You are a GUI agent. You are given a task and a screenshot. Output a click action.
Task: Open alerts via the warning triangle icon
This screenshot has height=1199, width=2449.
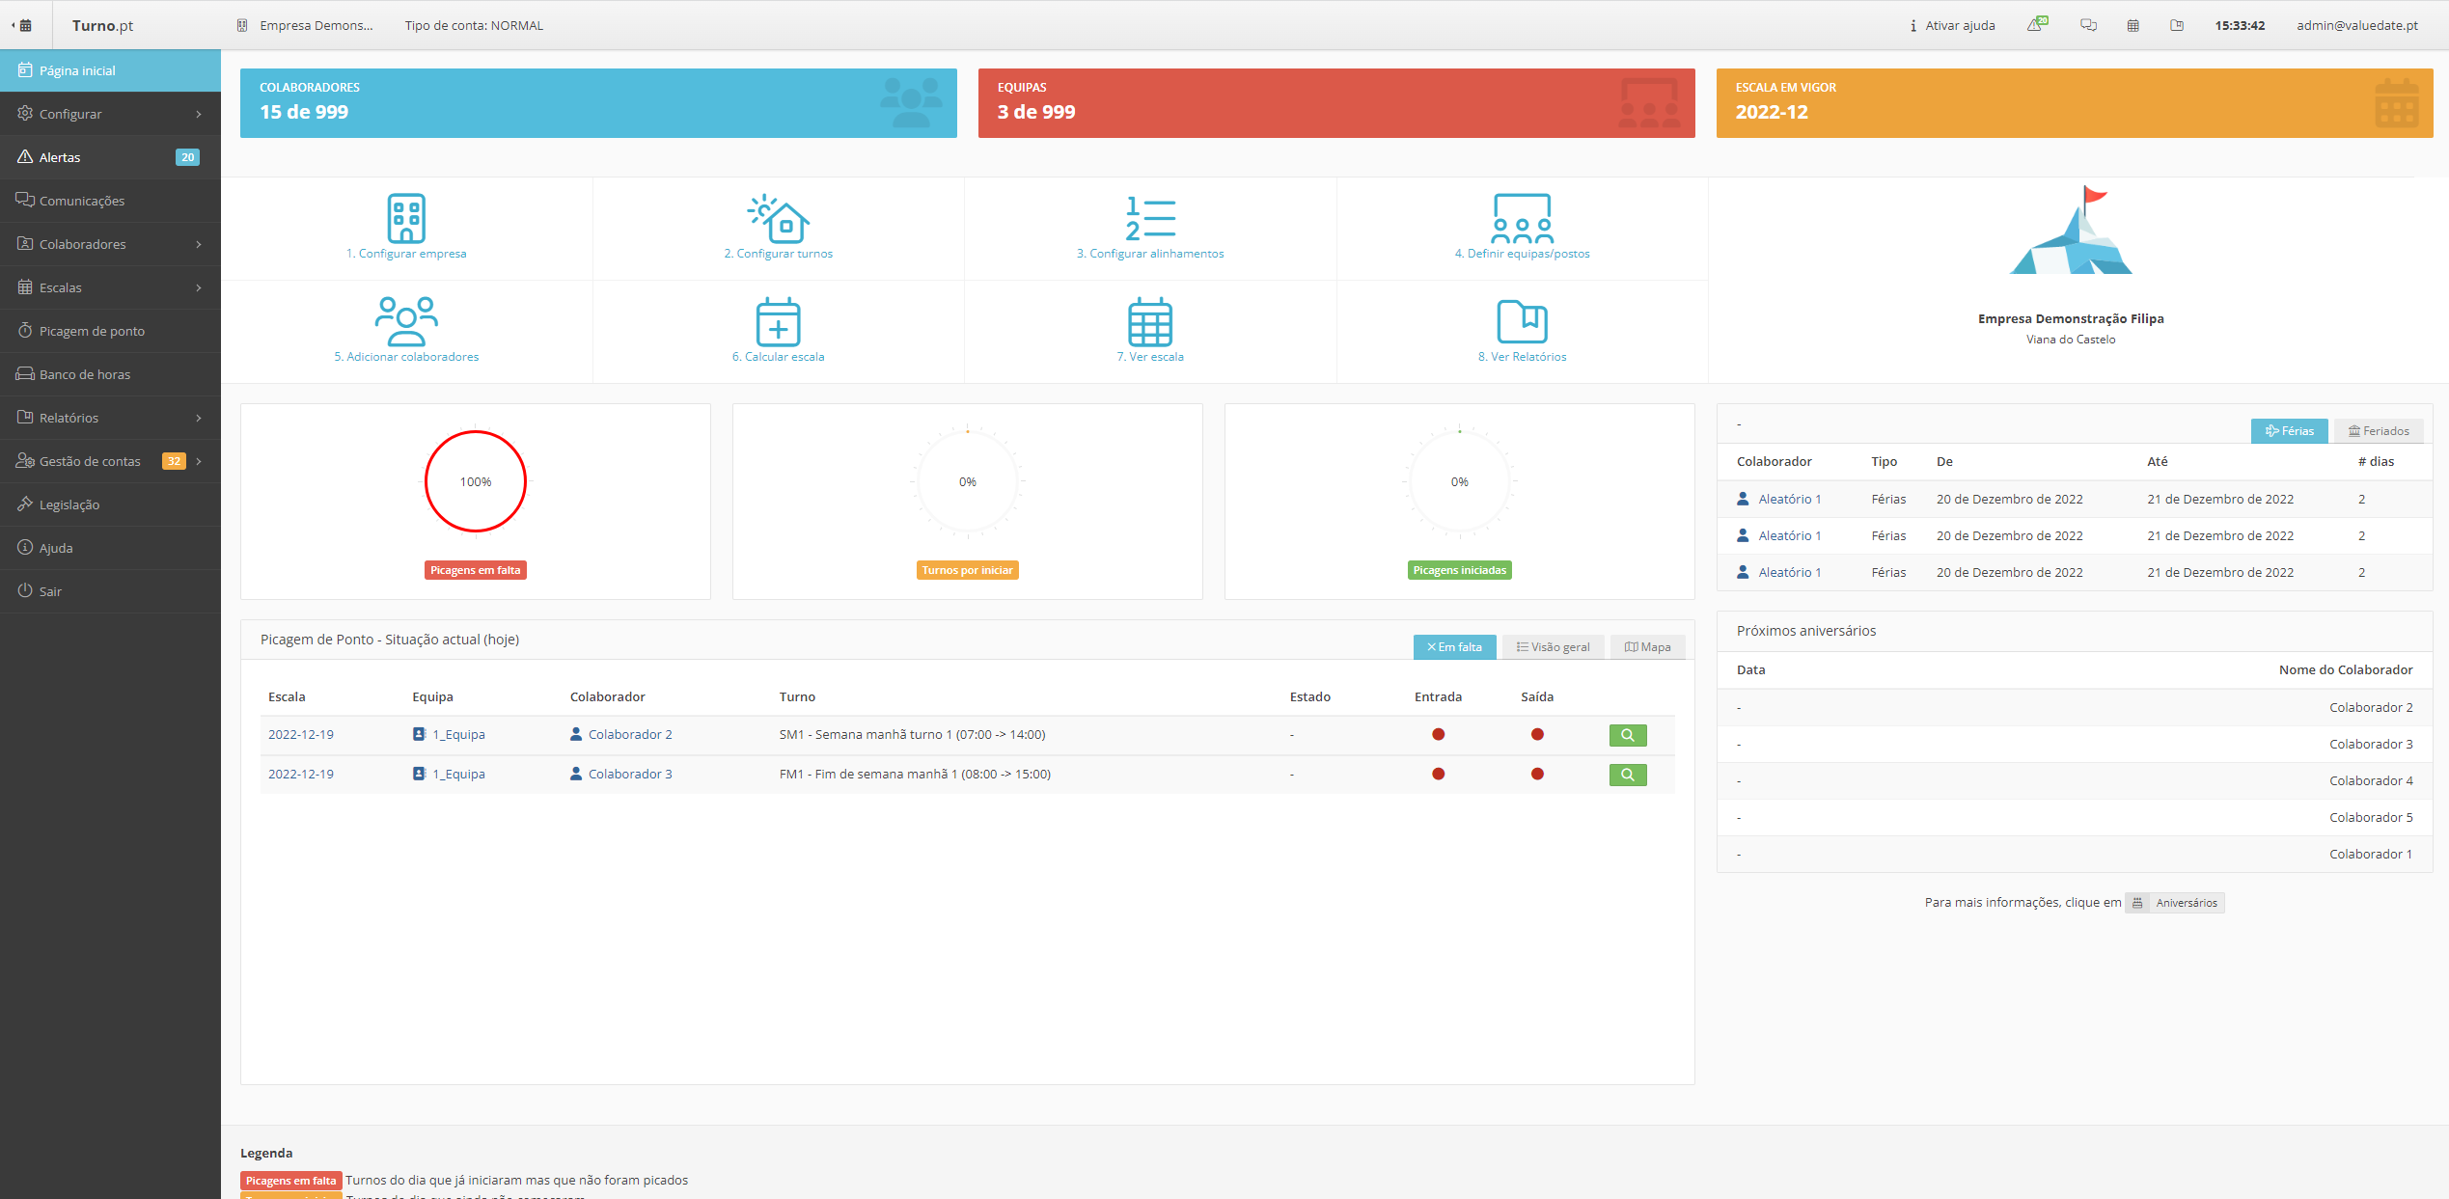coord(2034,25)
